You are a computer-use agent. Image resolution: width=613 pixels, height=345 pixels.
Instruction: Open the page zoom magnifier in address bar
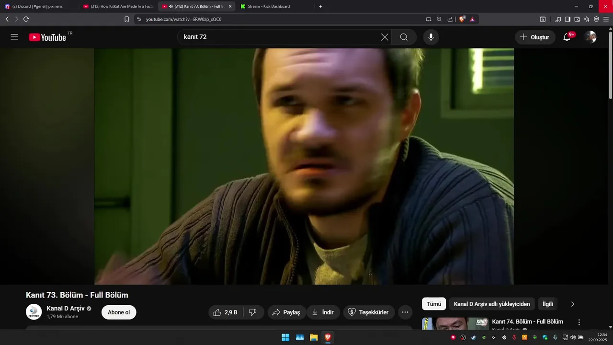coord(439,19)
